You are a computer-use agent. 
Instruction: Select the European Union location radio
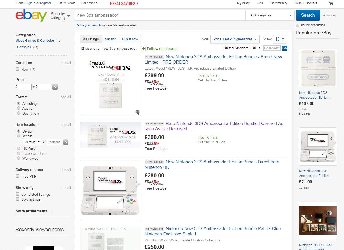[19, 153]
